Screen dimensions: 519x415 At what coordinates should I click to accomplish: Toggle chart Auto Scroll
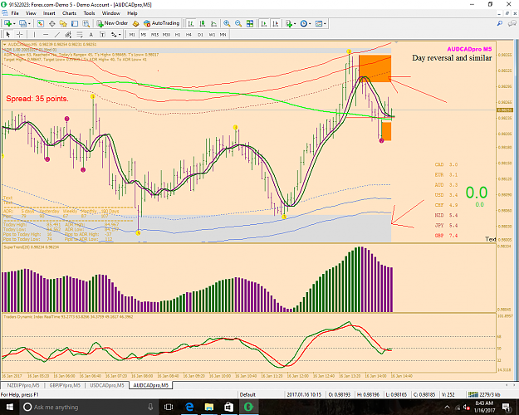264,23
